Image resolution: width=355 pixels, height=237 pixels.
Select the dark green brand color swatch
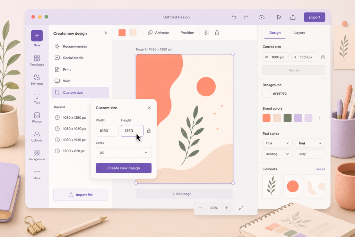(x=287, y=118)
